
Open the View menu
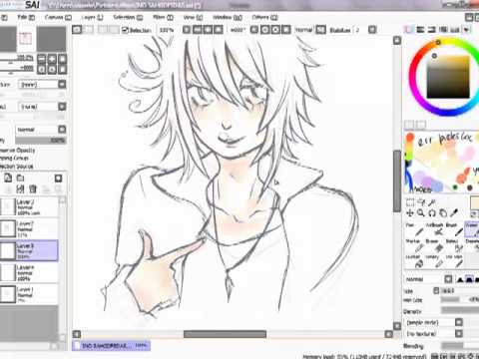(x=193, y=17)
